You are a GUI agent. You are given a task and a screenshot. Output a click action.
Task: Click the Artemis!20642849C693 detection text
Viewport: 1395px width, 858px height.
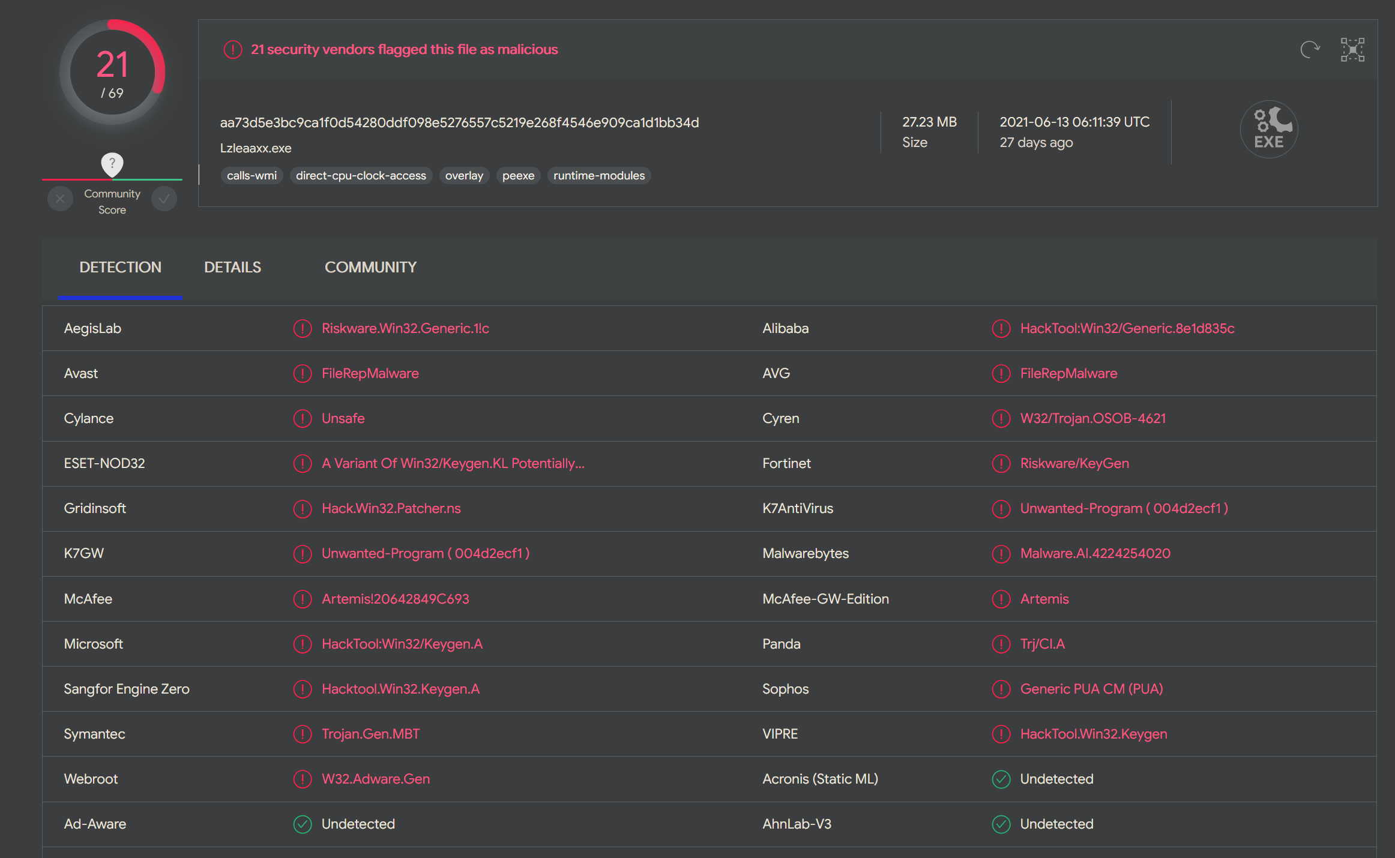pos(396,599)
